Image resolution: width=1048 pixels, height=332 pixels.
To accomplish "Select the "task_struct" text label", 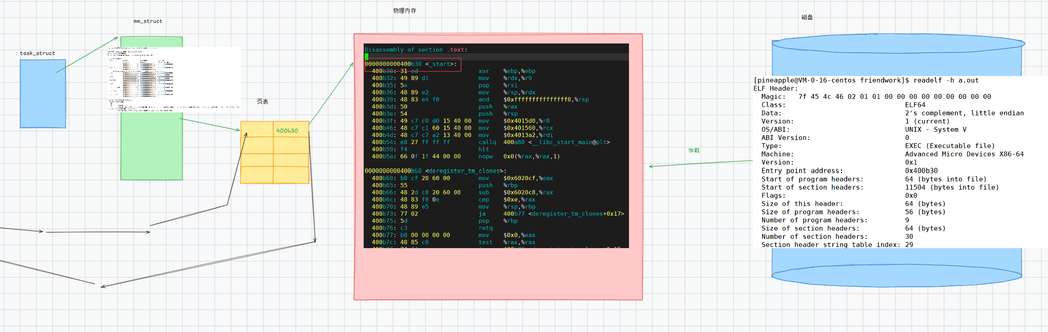I will 37,53.
